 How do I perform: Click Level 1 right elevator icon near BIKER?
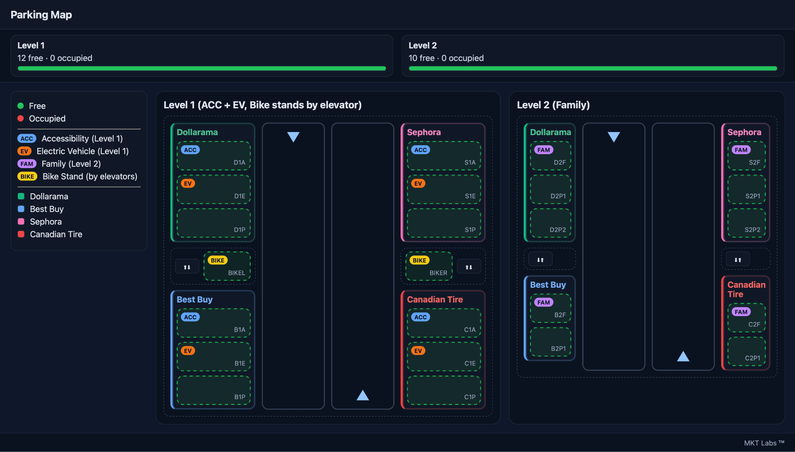469,267
